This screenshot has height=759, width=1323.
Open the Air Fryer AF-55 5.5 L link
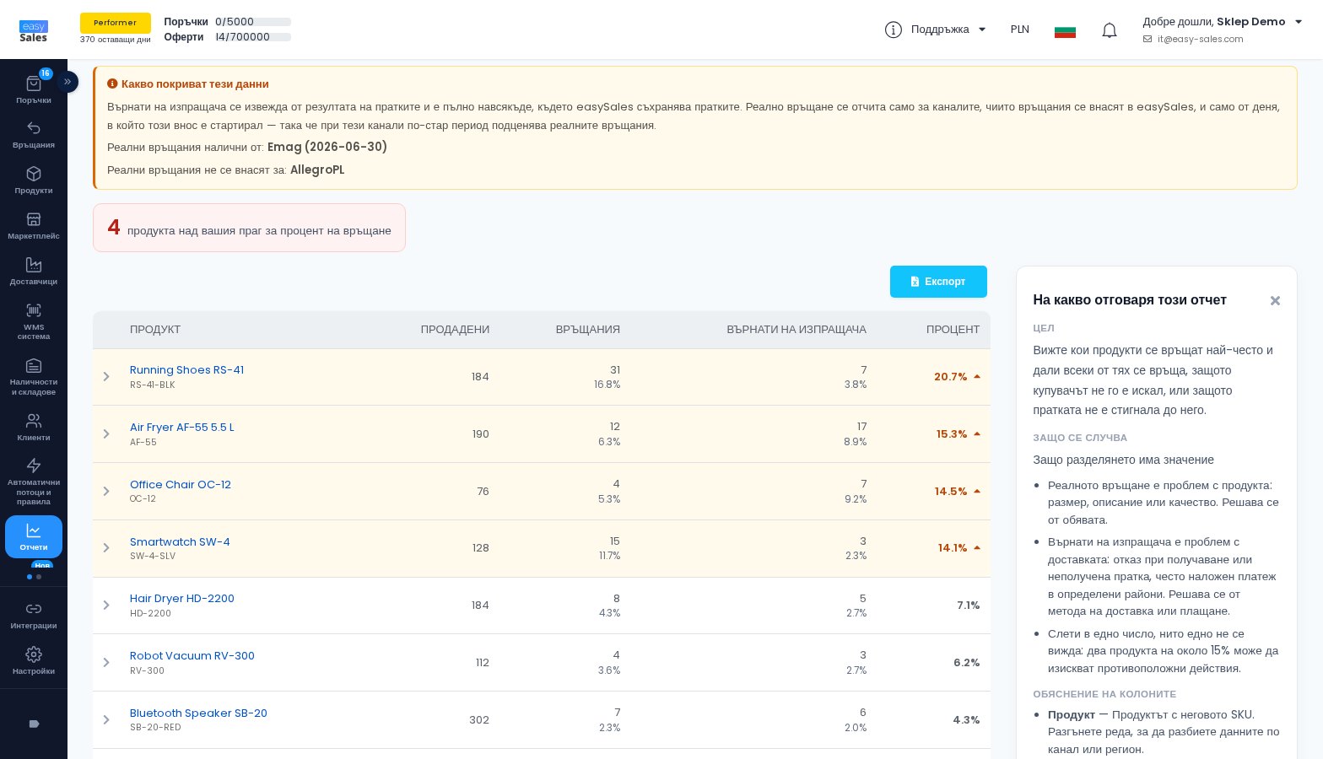coord(182,428)
